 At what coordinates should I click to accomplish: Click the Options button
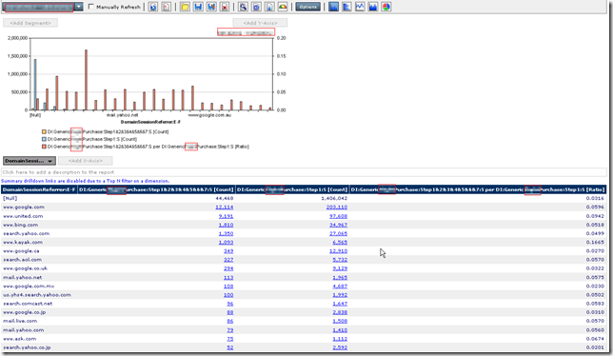point(307,7)
